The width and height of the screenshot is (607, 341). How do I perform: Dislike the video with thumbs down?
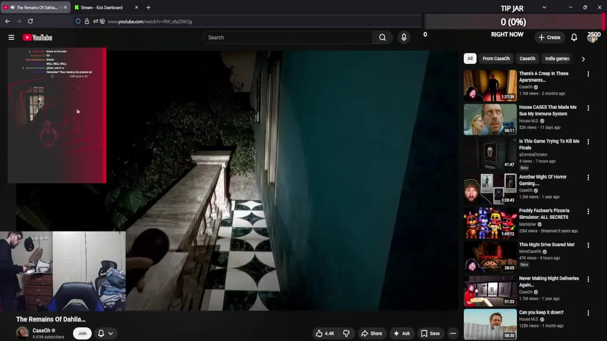coord(346,333)
